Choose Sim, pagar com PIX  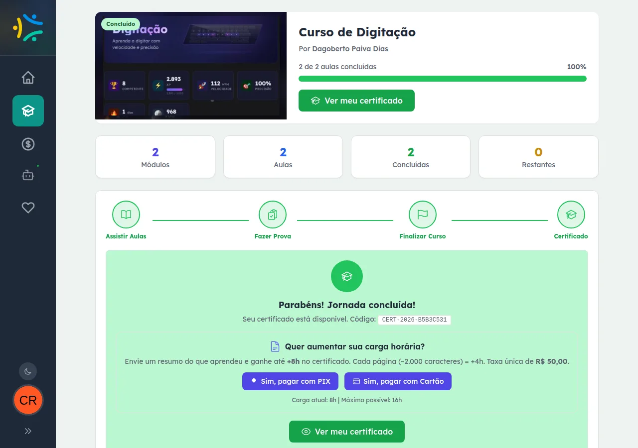coord(290,381)
